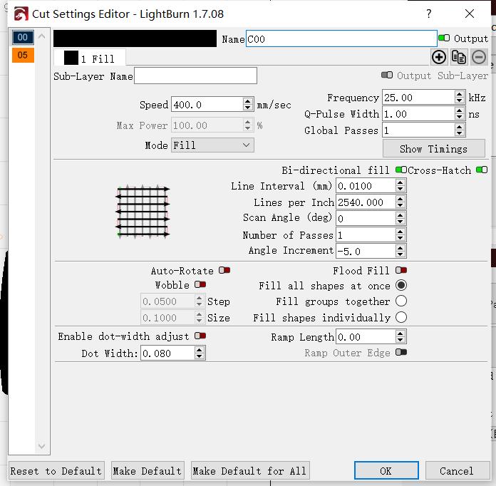Screen dimensions: 496x486
Task: Open the Mode dropdown showing Fill
Action: [x=212, y=145]
